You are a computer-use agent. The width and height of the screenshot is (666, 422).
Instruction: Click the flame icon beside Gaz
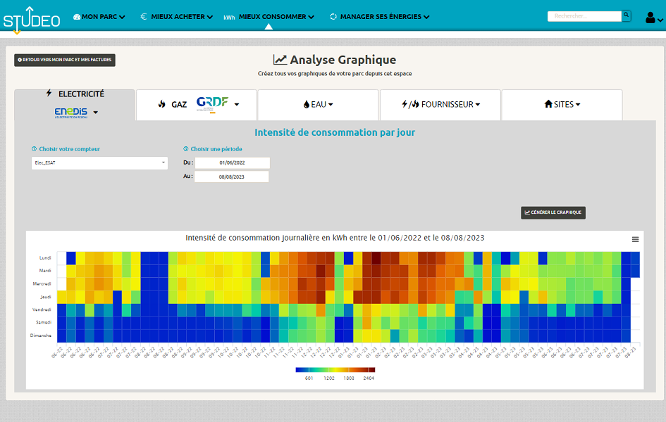(162, 104)
